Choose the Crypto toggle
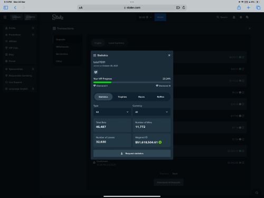The width and height of the screenshot is (264, 198). tap(98, 43)
